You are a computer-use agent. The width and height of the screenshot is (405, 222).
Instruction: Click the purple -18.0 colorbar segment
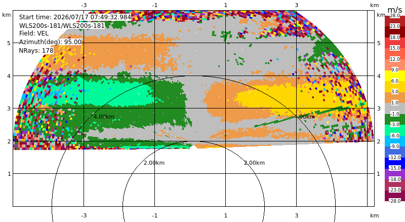tap(395, 174)
